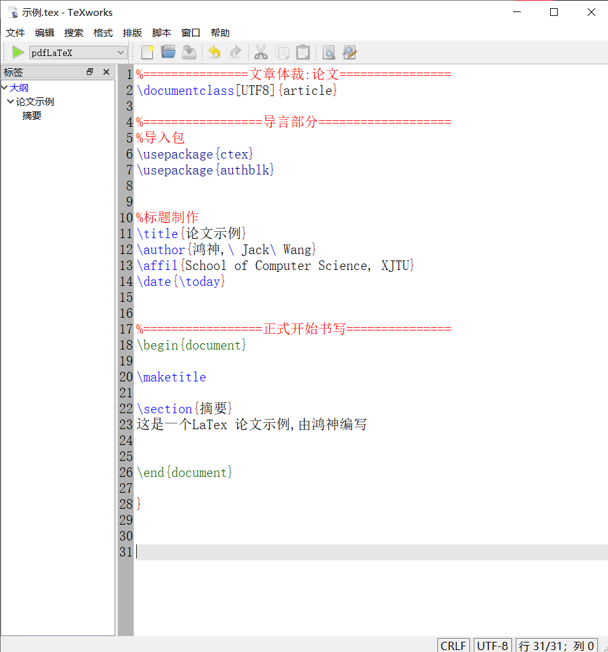Open the 搜索 menu
608x652 pixels.
tap(74, 33)
